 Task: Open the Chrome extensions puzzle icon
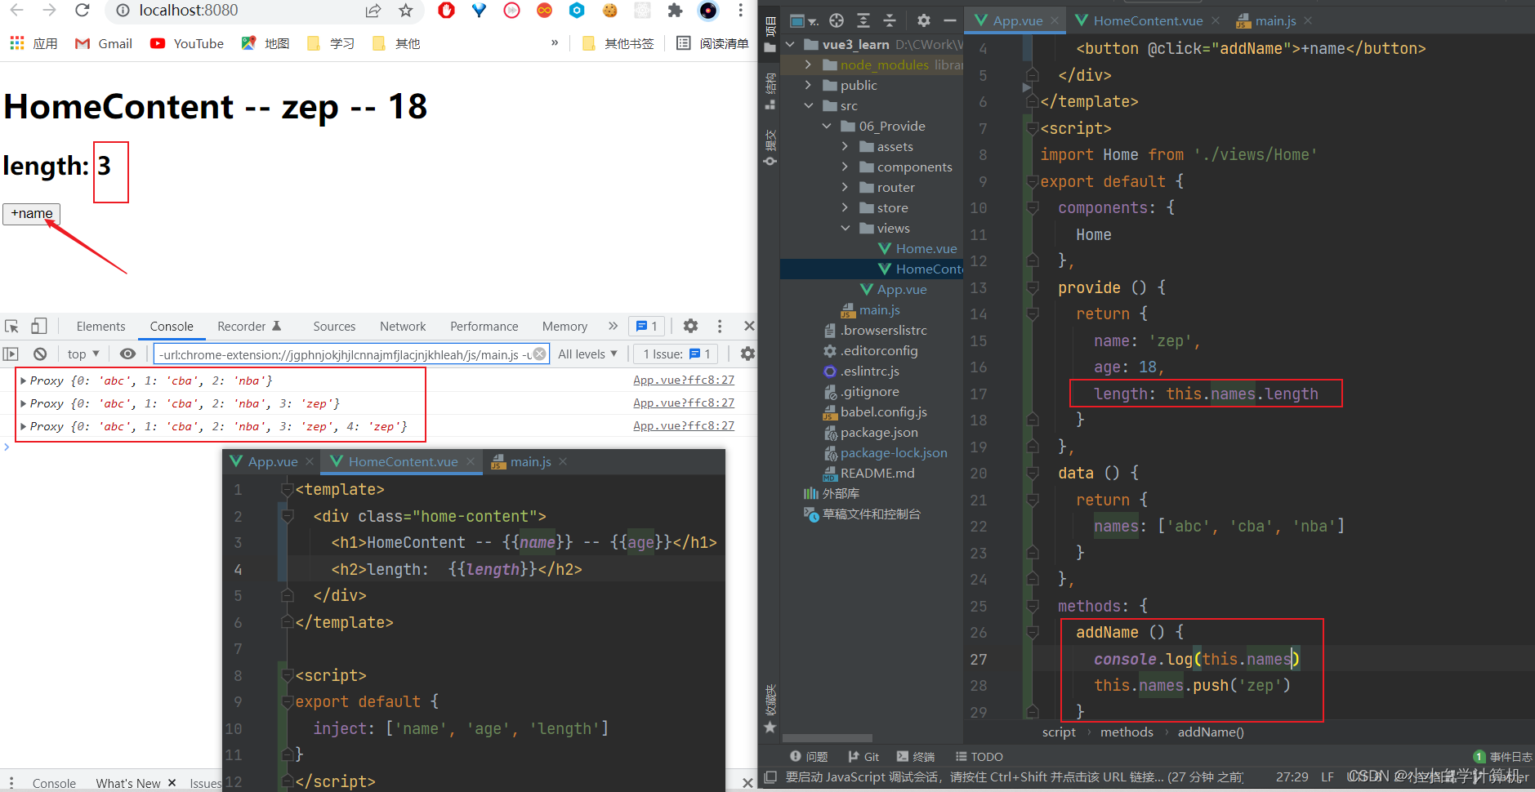[675, 11]
